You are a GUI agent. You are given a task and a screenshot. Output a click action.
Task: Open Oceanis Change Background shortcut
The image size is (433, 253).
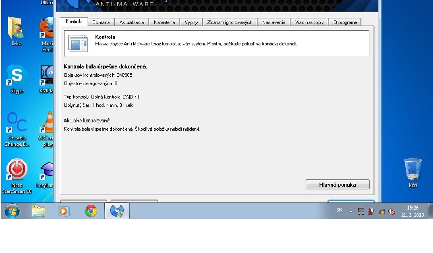pyautogui.click(x=17, y=123)
